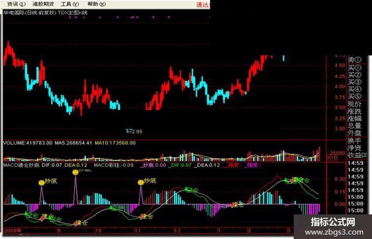
Task: Open the 工具(V) menu
Action: click(70, 4)
